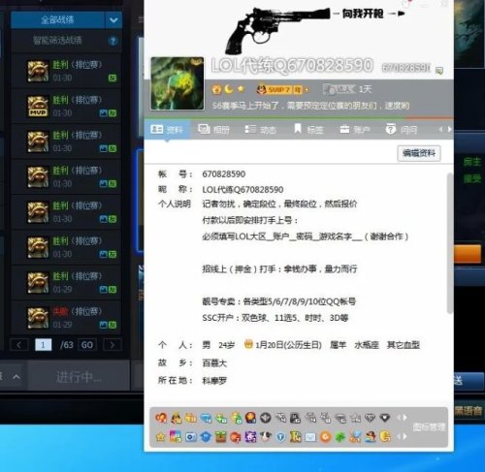Click the blue graduation cap icon
This screenshot has width=485, height=472.
[206, 437]
